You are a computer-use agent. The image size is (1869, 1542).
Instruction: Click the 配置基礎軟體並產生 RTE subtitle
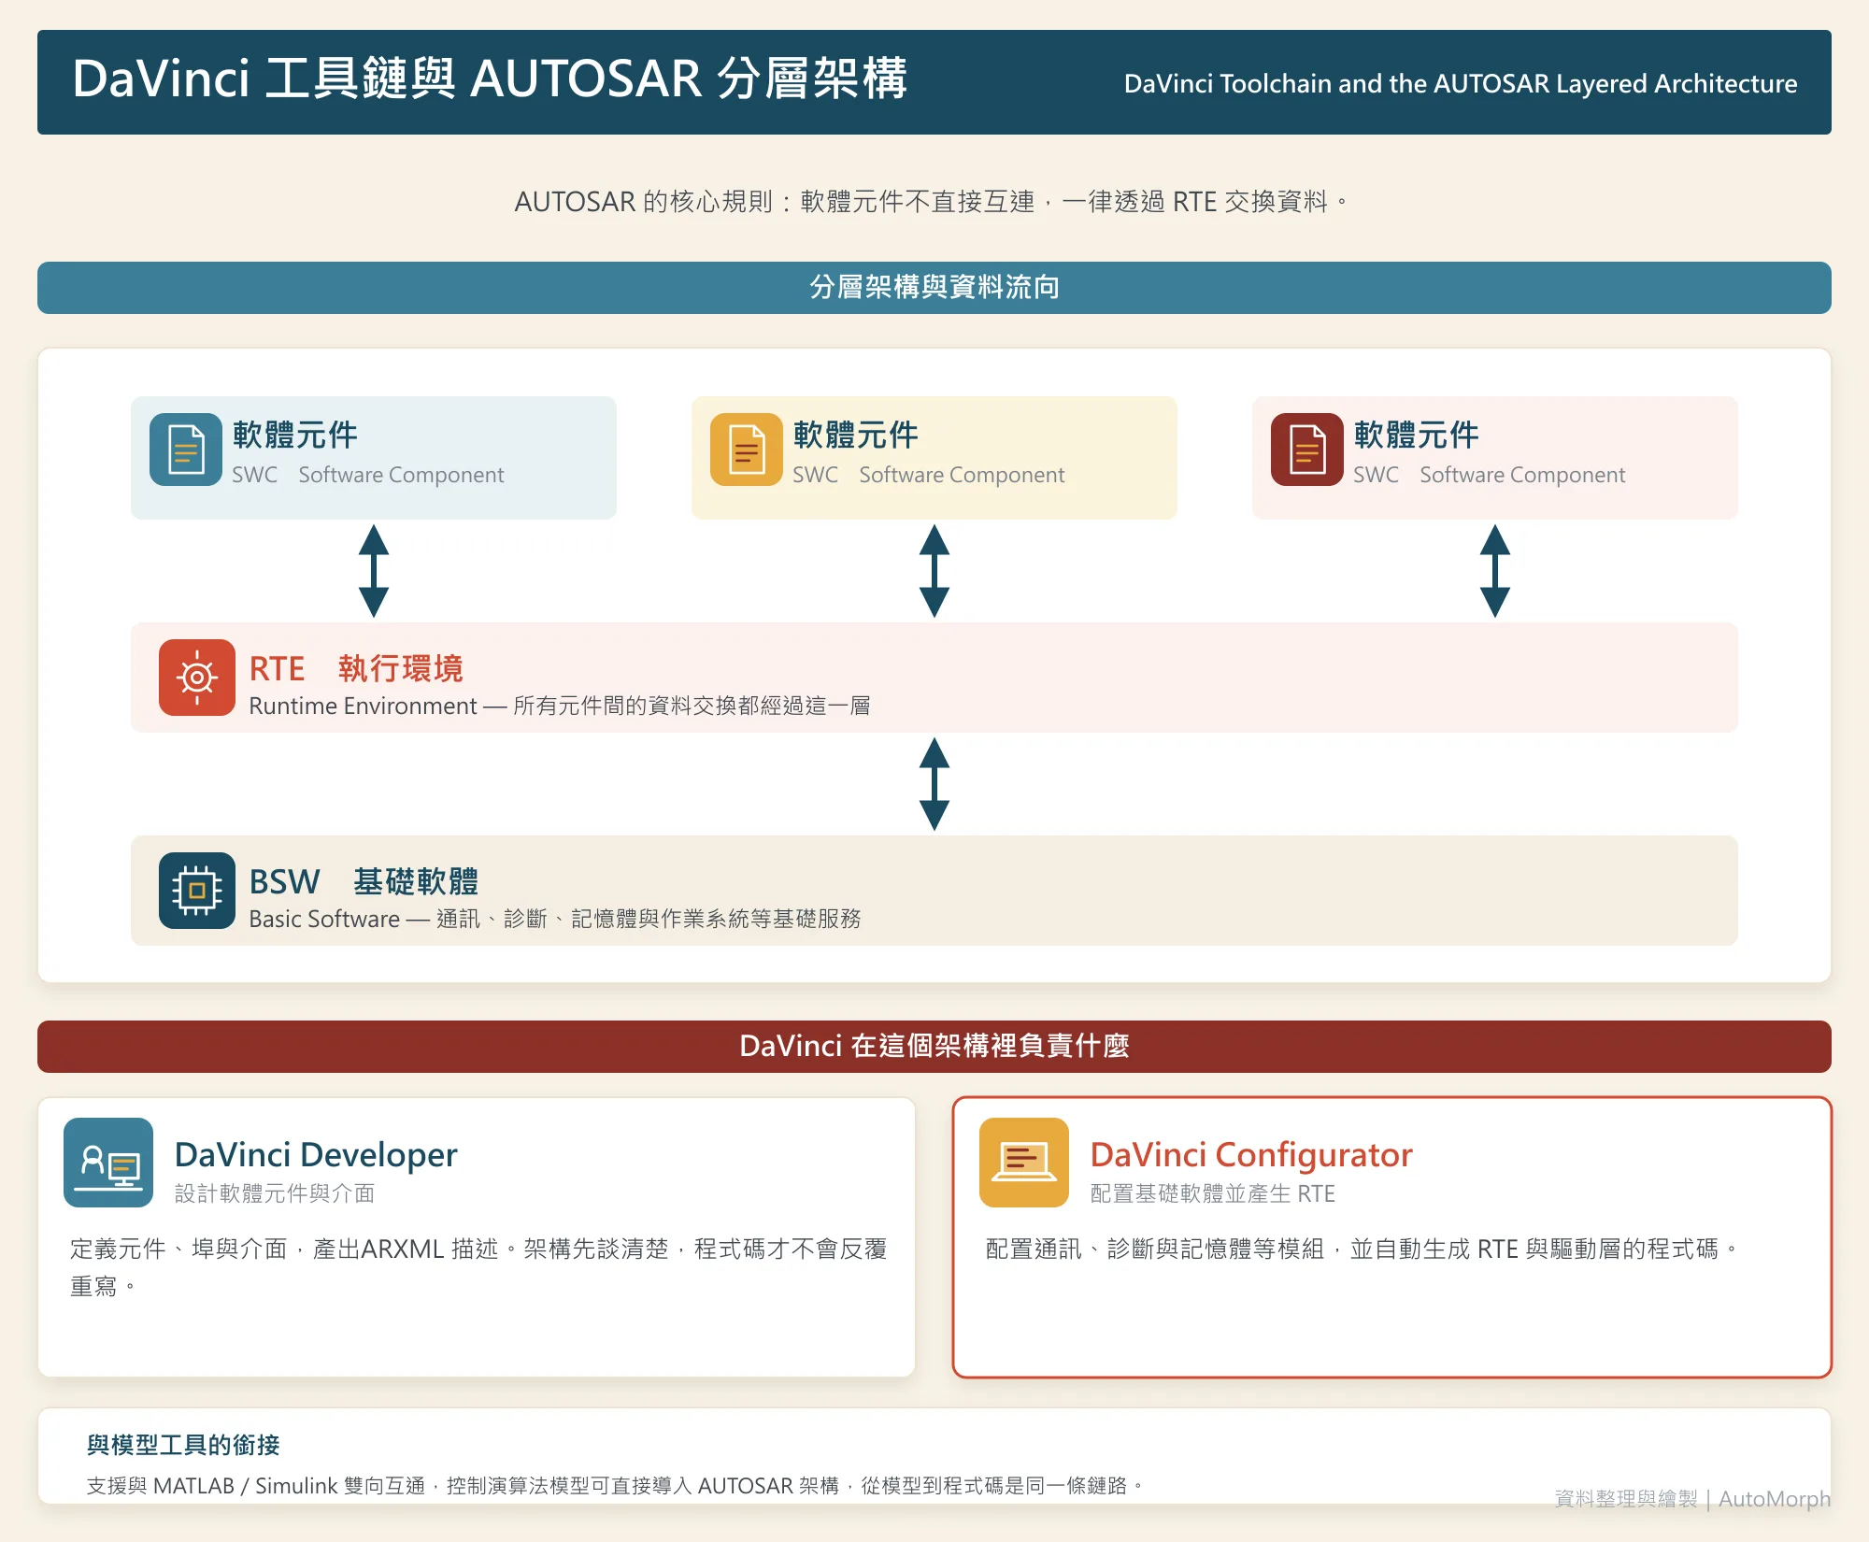[1213, 1193]
